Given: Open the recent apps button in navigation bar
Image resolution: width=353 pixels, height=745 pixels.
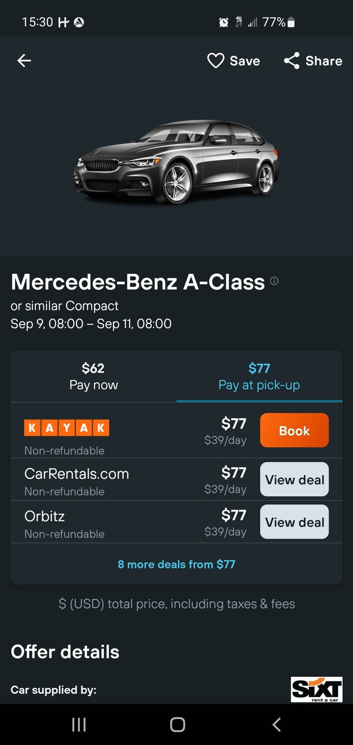Looking at the screenshot, I should pos(78,725).
